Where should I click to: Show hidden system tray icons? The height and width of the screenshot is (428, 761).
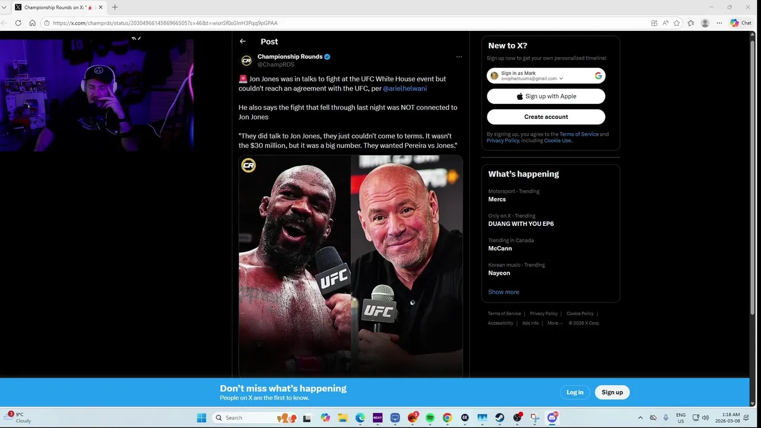(x=640, y=418)
